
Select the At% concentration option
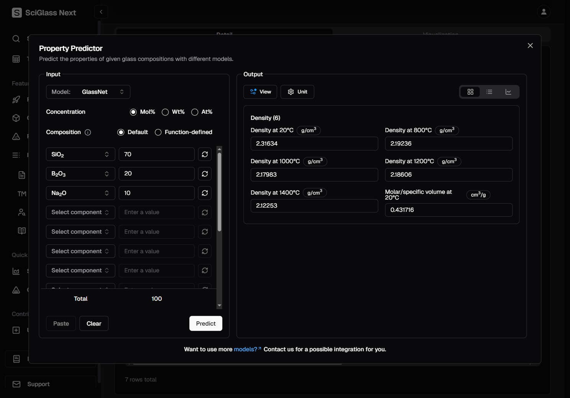(195, 112)
